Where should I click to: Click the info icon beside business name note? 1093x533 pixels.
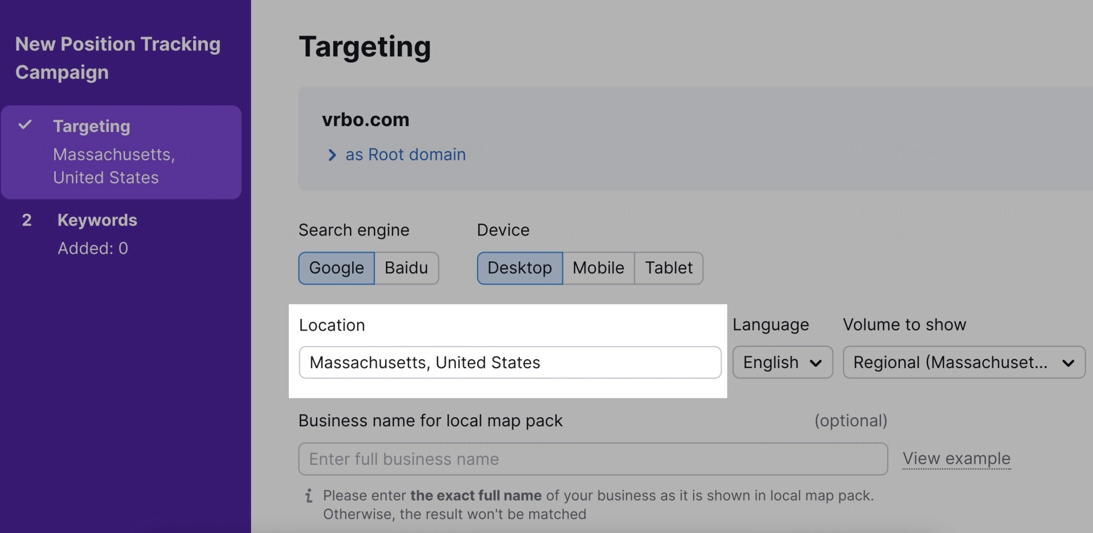tap(308, 495)
